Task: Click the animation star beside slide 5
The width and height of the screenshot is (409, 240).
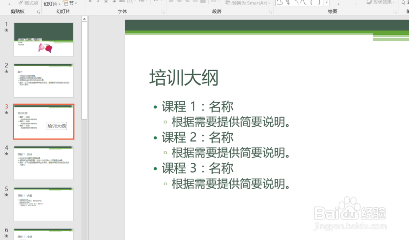Action: (x=7, y=195)
